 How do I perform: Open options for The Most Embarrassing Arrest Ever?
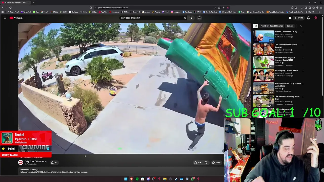coord(303,97)
